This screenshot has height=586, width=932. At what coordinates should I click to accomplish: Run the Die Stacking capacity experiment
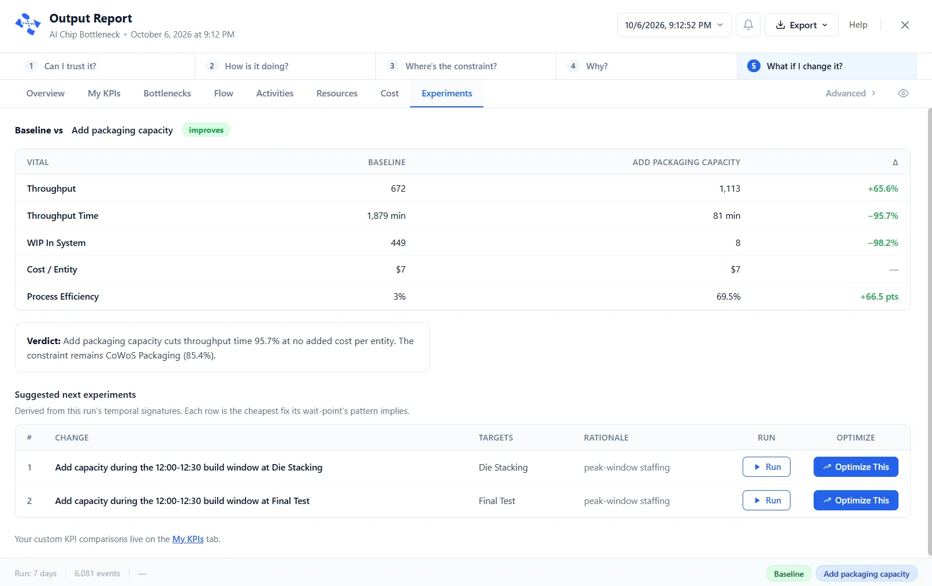pos(766,467)
